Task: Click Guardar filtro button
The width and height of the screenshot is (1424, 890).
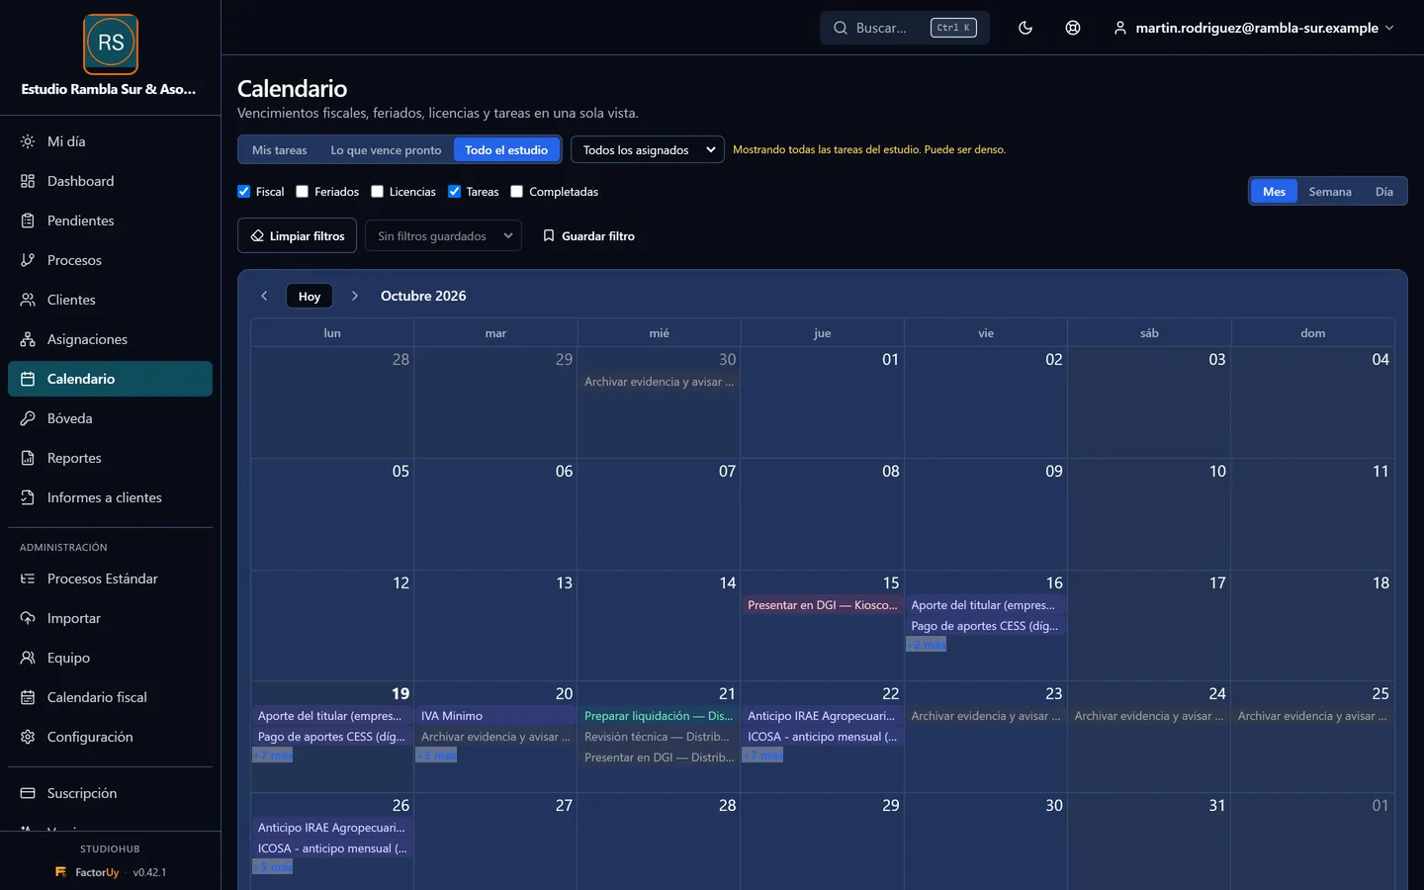Action: click(588, 235)
